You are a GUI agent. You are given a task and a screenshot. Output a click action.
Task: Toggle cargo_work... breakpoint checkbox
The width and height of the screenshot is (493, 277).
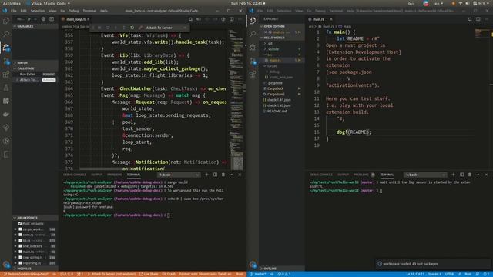pos(20,229)
